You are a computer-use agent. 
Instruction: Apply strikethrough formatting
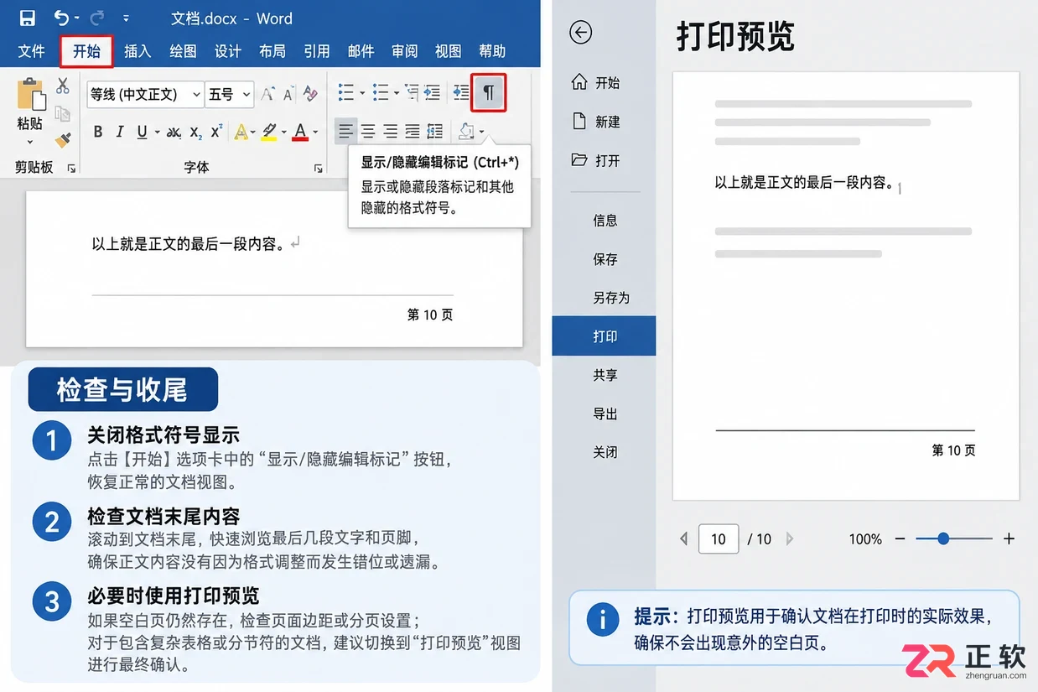click(x=174, y=132)
